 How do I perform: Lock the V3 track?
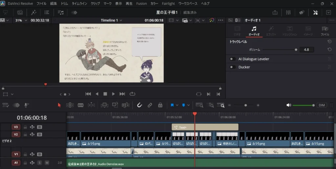25,127
